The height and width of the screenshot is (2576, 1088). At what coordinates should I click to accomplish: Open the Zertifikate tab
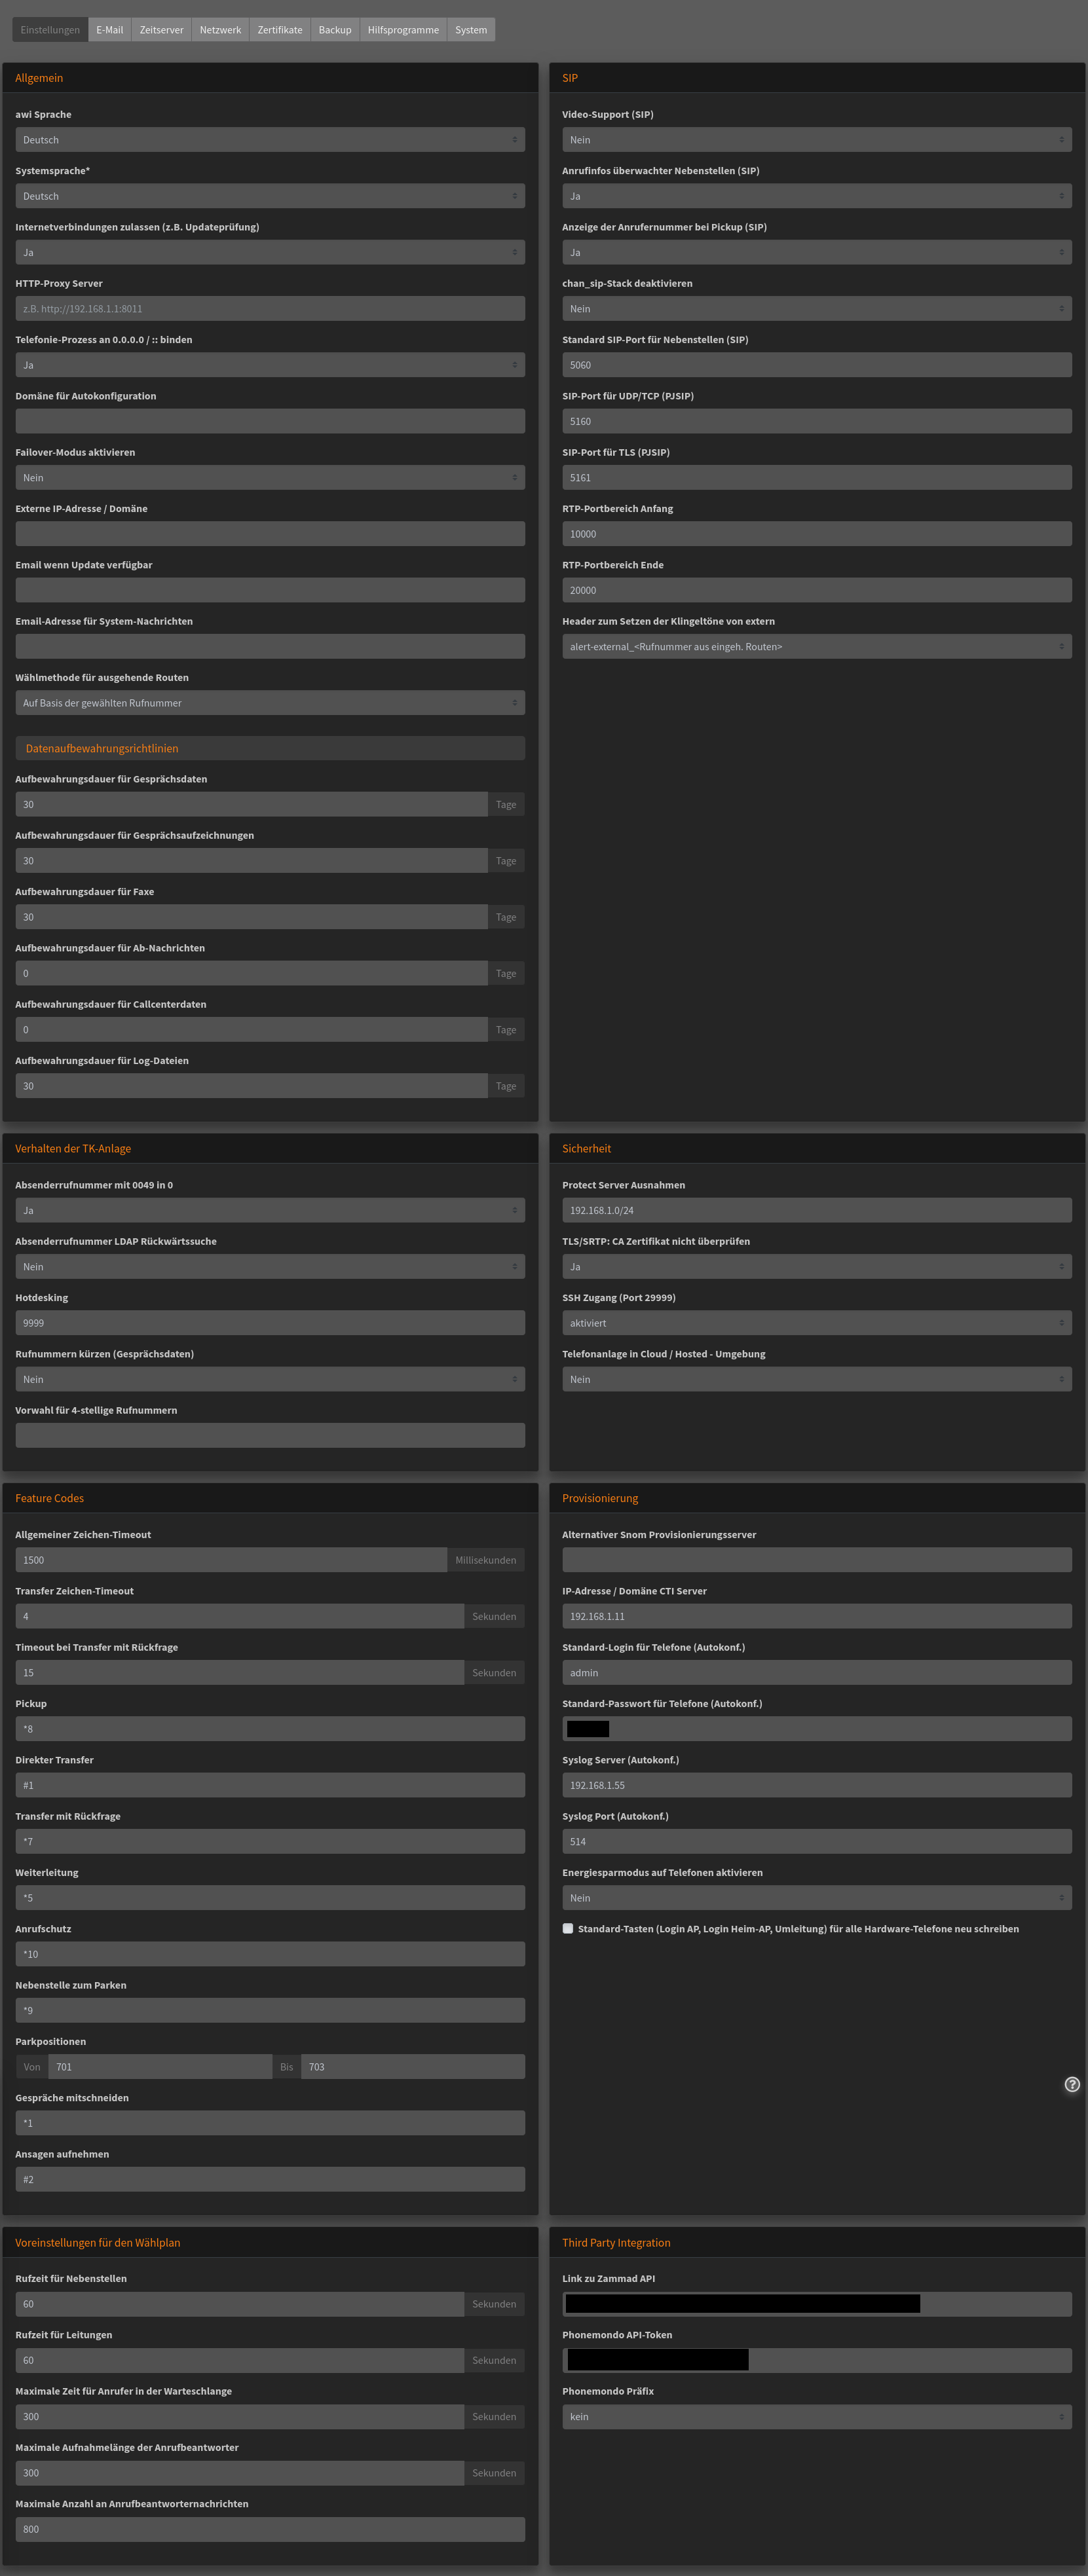279,30
